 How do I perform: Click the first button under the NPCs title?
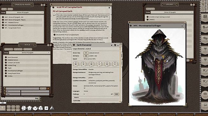[x=9, y=49]
